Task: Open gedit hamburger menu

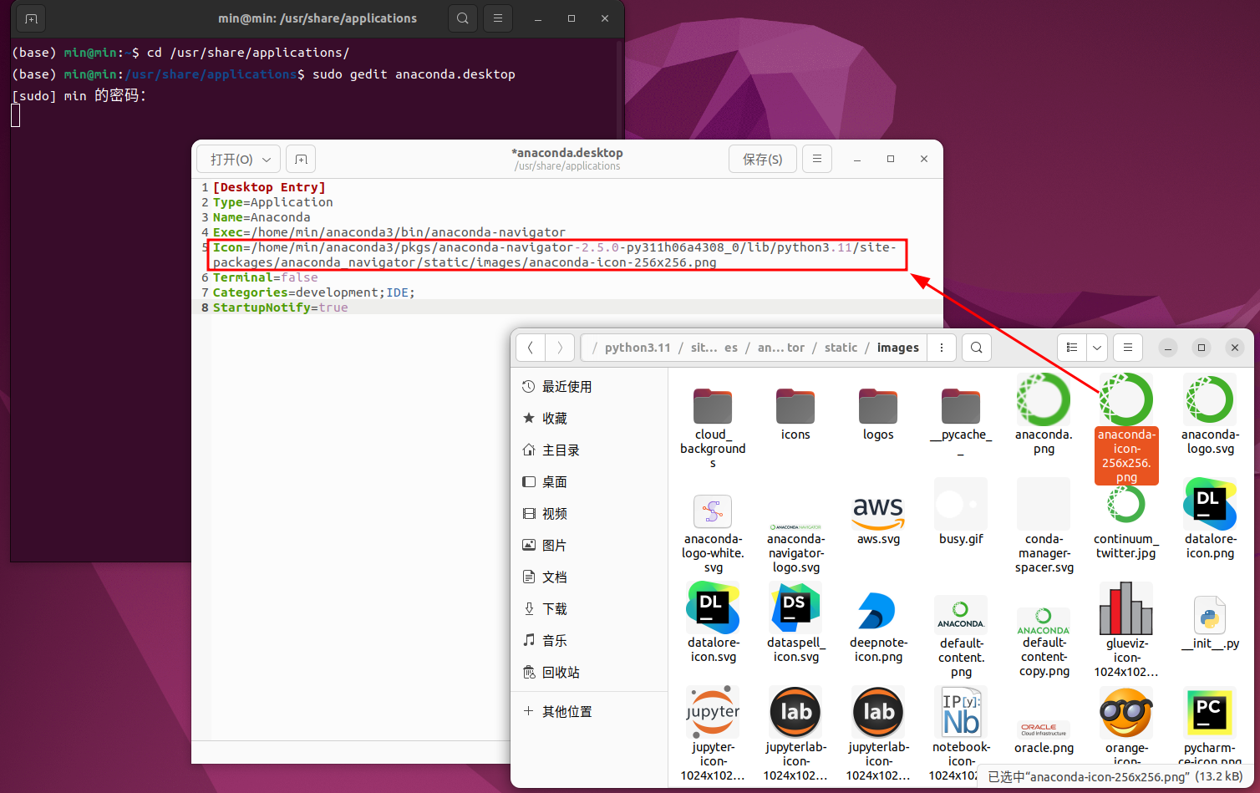Action: click(x=817, y=159)
